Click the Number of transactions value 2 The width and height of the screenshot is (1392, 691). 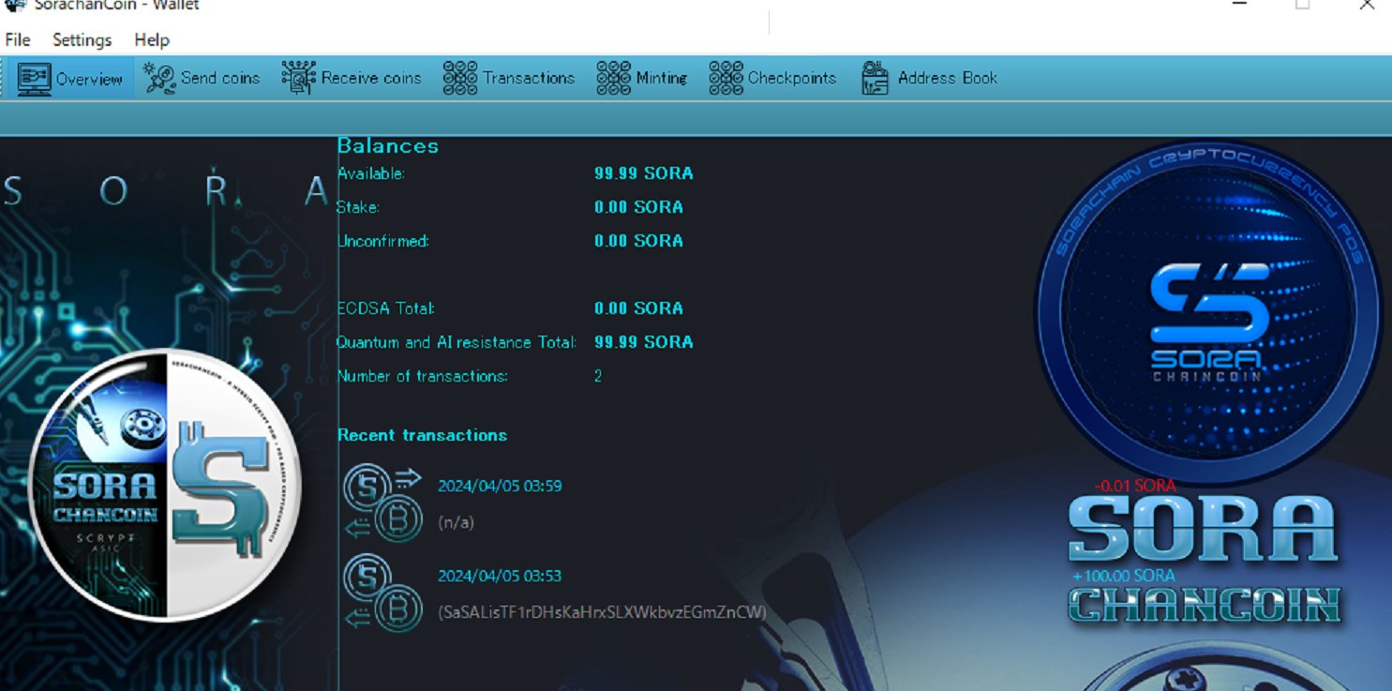click(598, 376)
